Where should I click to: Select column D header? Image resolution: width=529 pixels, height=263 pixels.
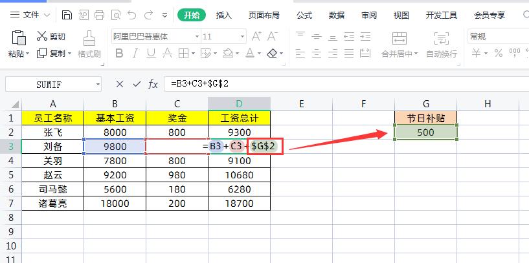239,104
